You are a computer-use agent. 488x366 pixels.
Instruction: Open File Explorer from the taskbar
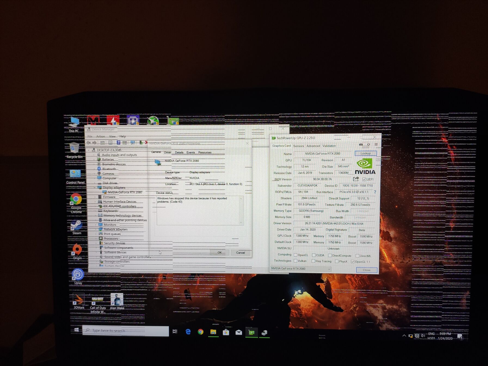(213, 332)
